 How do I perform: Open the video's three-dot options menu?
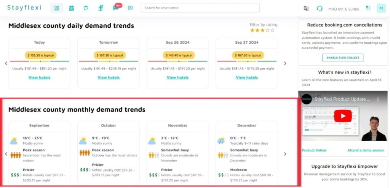coord(378,100)
